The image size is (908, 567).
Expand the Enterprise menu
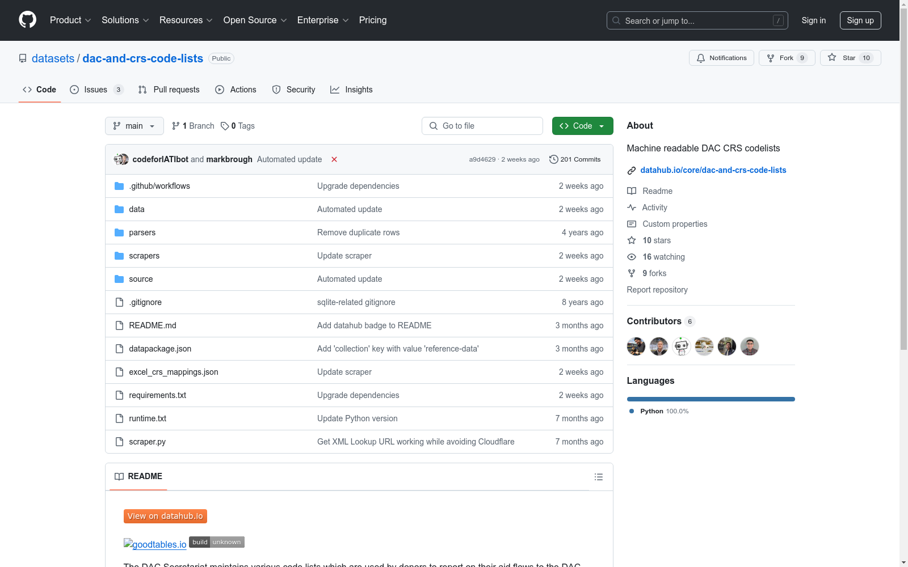(x=323, y=20)
